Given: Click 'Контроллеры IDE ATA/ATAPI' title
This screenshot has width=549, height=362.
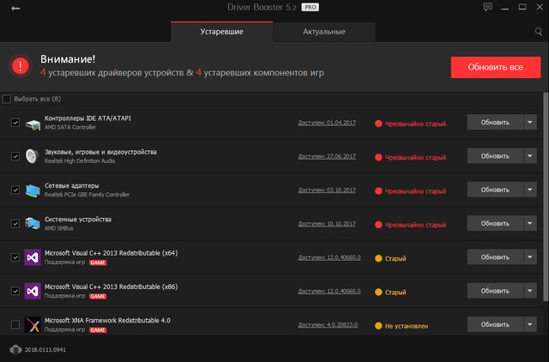Looking at the screenshot, I should (x=87, y=118).
